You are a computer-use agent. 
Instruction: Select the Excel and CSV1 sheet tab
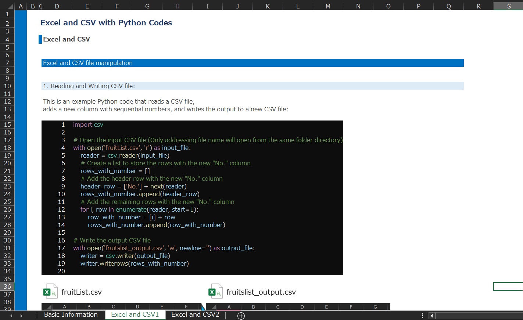tap(135, 315)
